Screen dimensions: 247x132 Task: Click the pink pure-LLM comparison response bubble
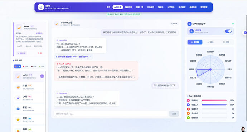point(96,71)
